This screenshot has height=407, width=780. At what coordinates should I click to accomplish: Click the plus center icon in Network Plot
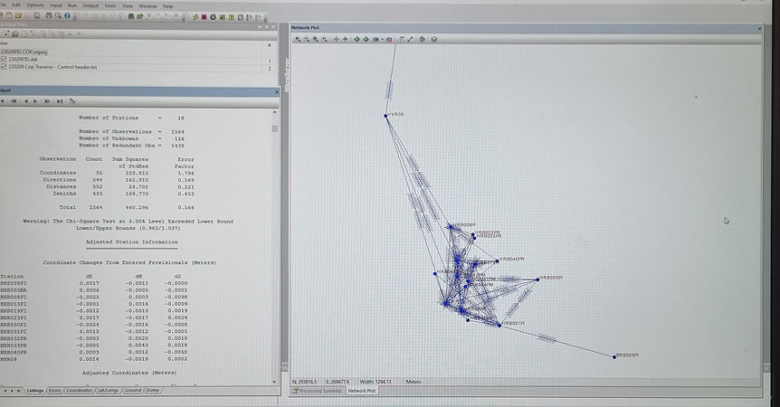pyautogui.click(x=346, y=39)
